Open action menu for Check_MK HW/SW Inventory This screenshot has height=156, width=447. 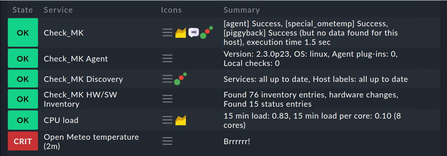[167, 99]
